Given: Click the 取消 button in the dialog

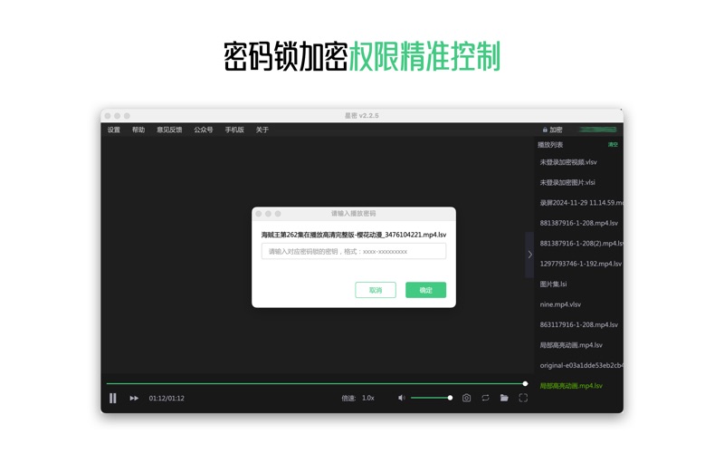Looking at the screenshot, I should [x=376, y=290].
